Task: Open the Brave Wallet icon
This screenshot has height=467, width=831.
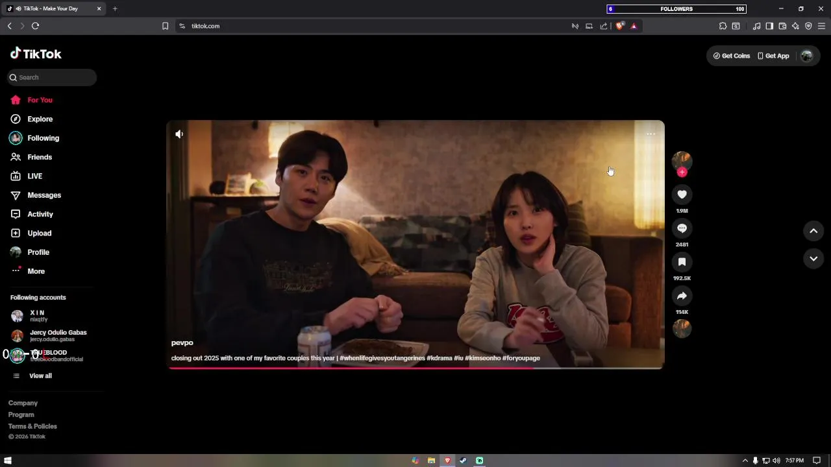Action: 782,26
